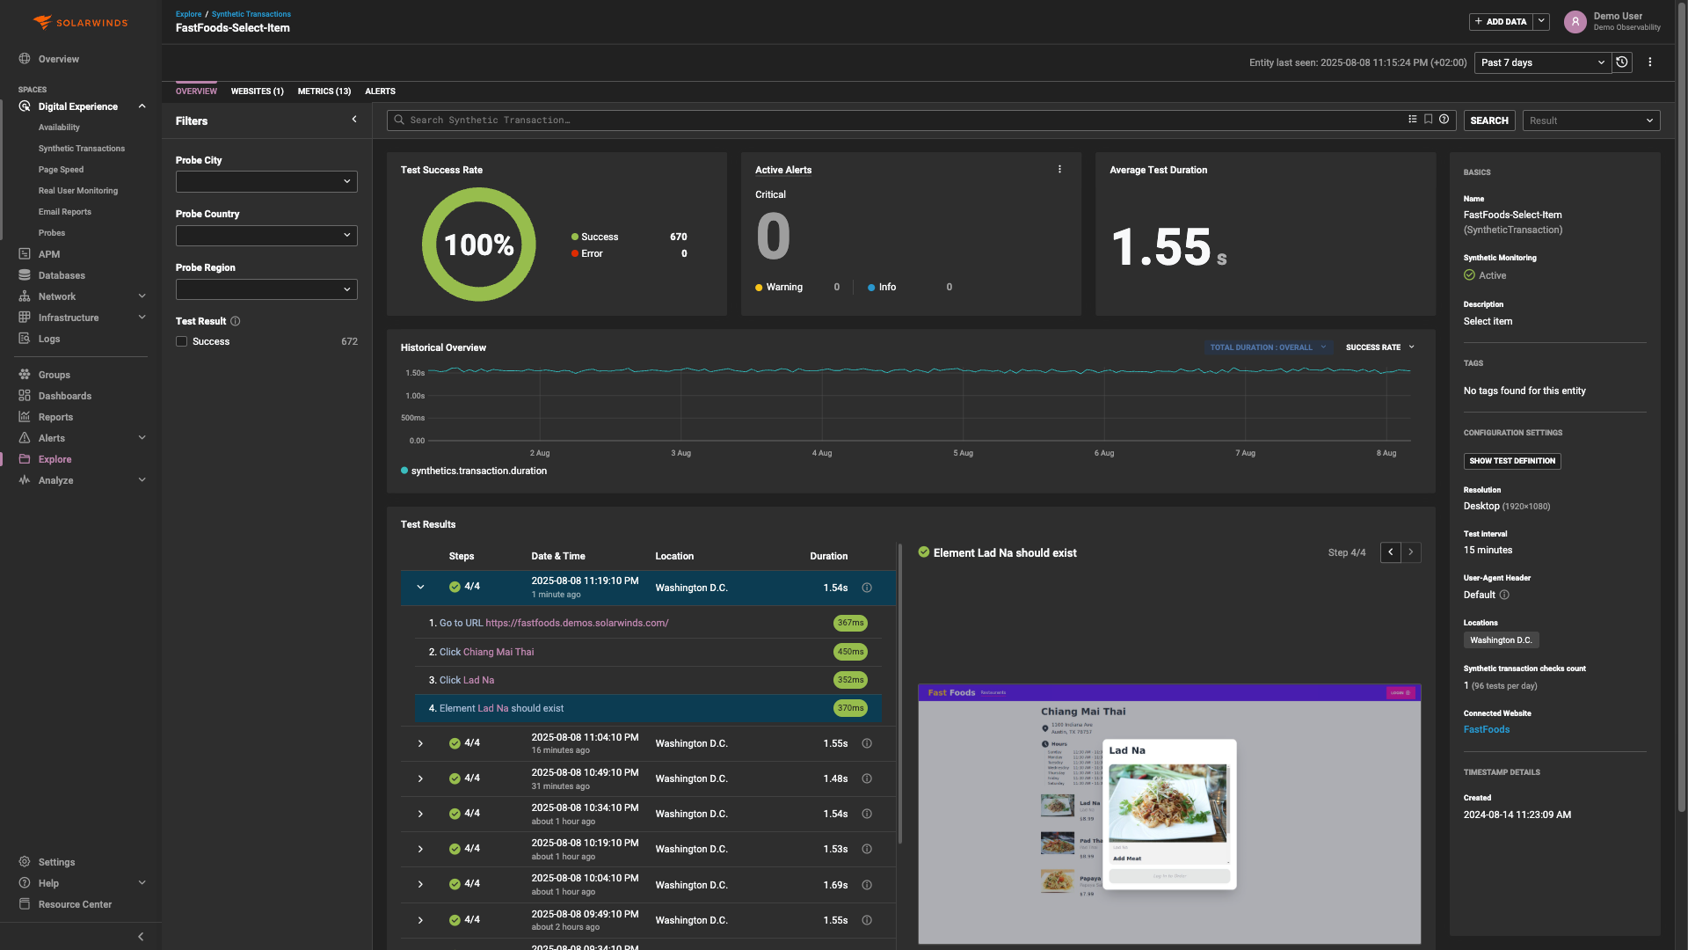Image resolution: width=1688 pixels, height=950 pixels.
Task: Expand the 10:49:10 PM test result row
Action: [x=420, y=779]
